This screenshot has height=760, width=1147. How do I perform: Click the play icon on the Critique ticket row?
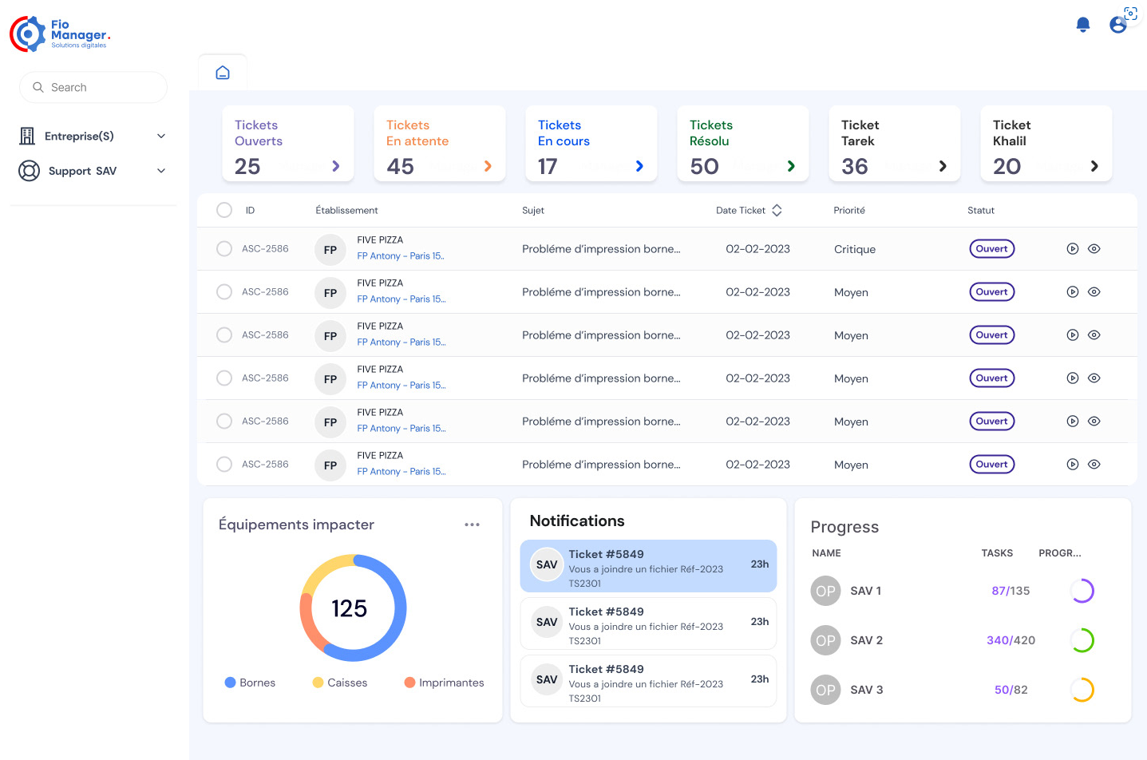click(1073, 249)
